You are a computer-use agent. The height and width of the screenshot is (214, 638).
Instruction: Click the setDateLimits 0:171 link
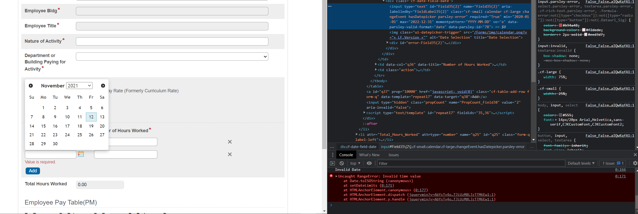[x=387, y=185]
